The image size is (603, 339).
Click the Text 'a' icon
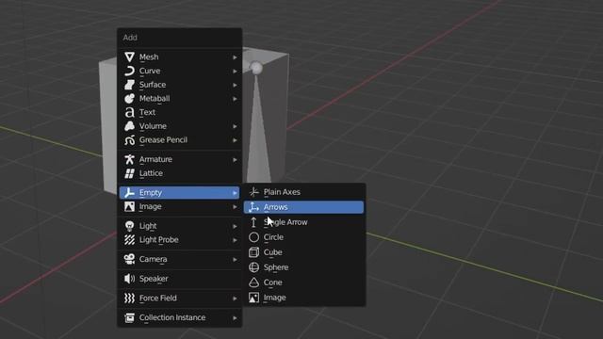tap(130, 112)
